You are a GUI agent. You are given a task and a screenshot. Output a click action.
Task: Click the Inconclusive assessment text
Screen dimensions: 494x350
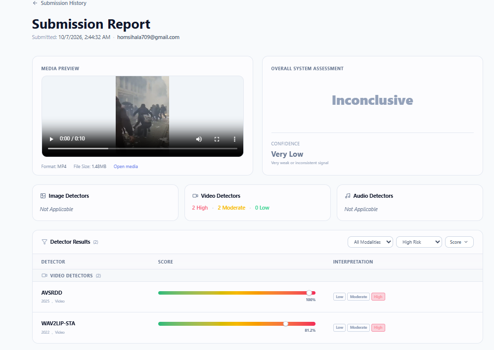372,100
